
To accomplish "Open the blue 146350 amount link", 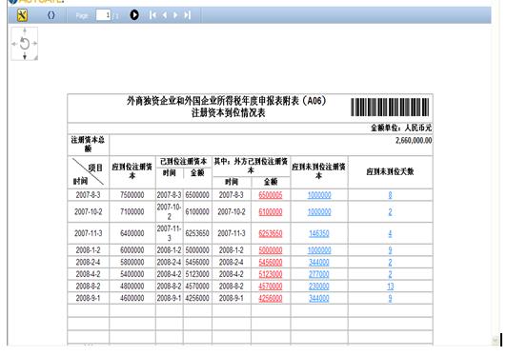I will pyautogui.click(x=319, y=233).
